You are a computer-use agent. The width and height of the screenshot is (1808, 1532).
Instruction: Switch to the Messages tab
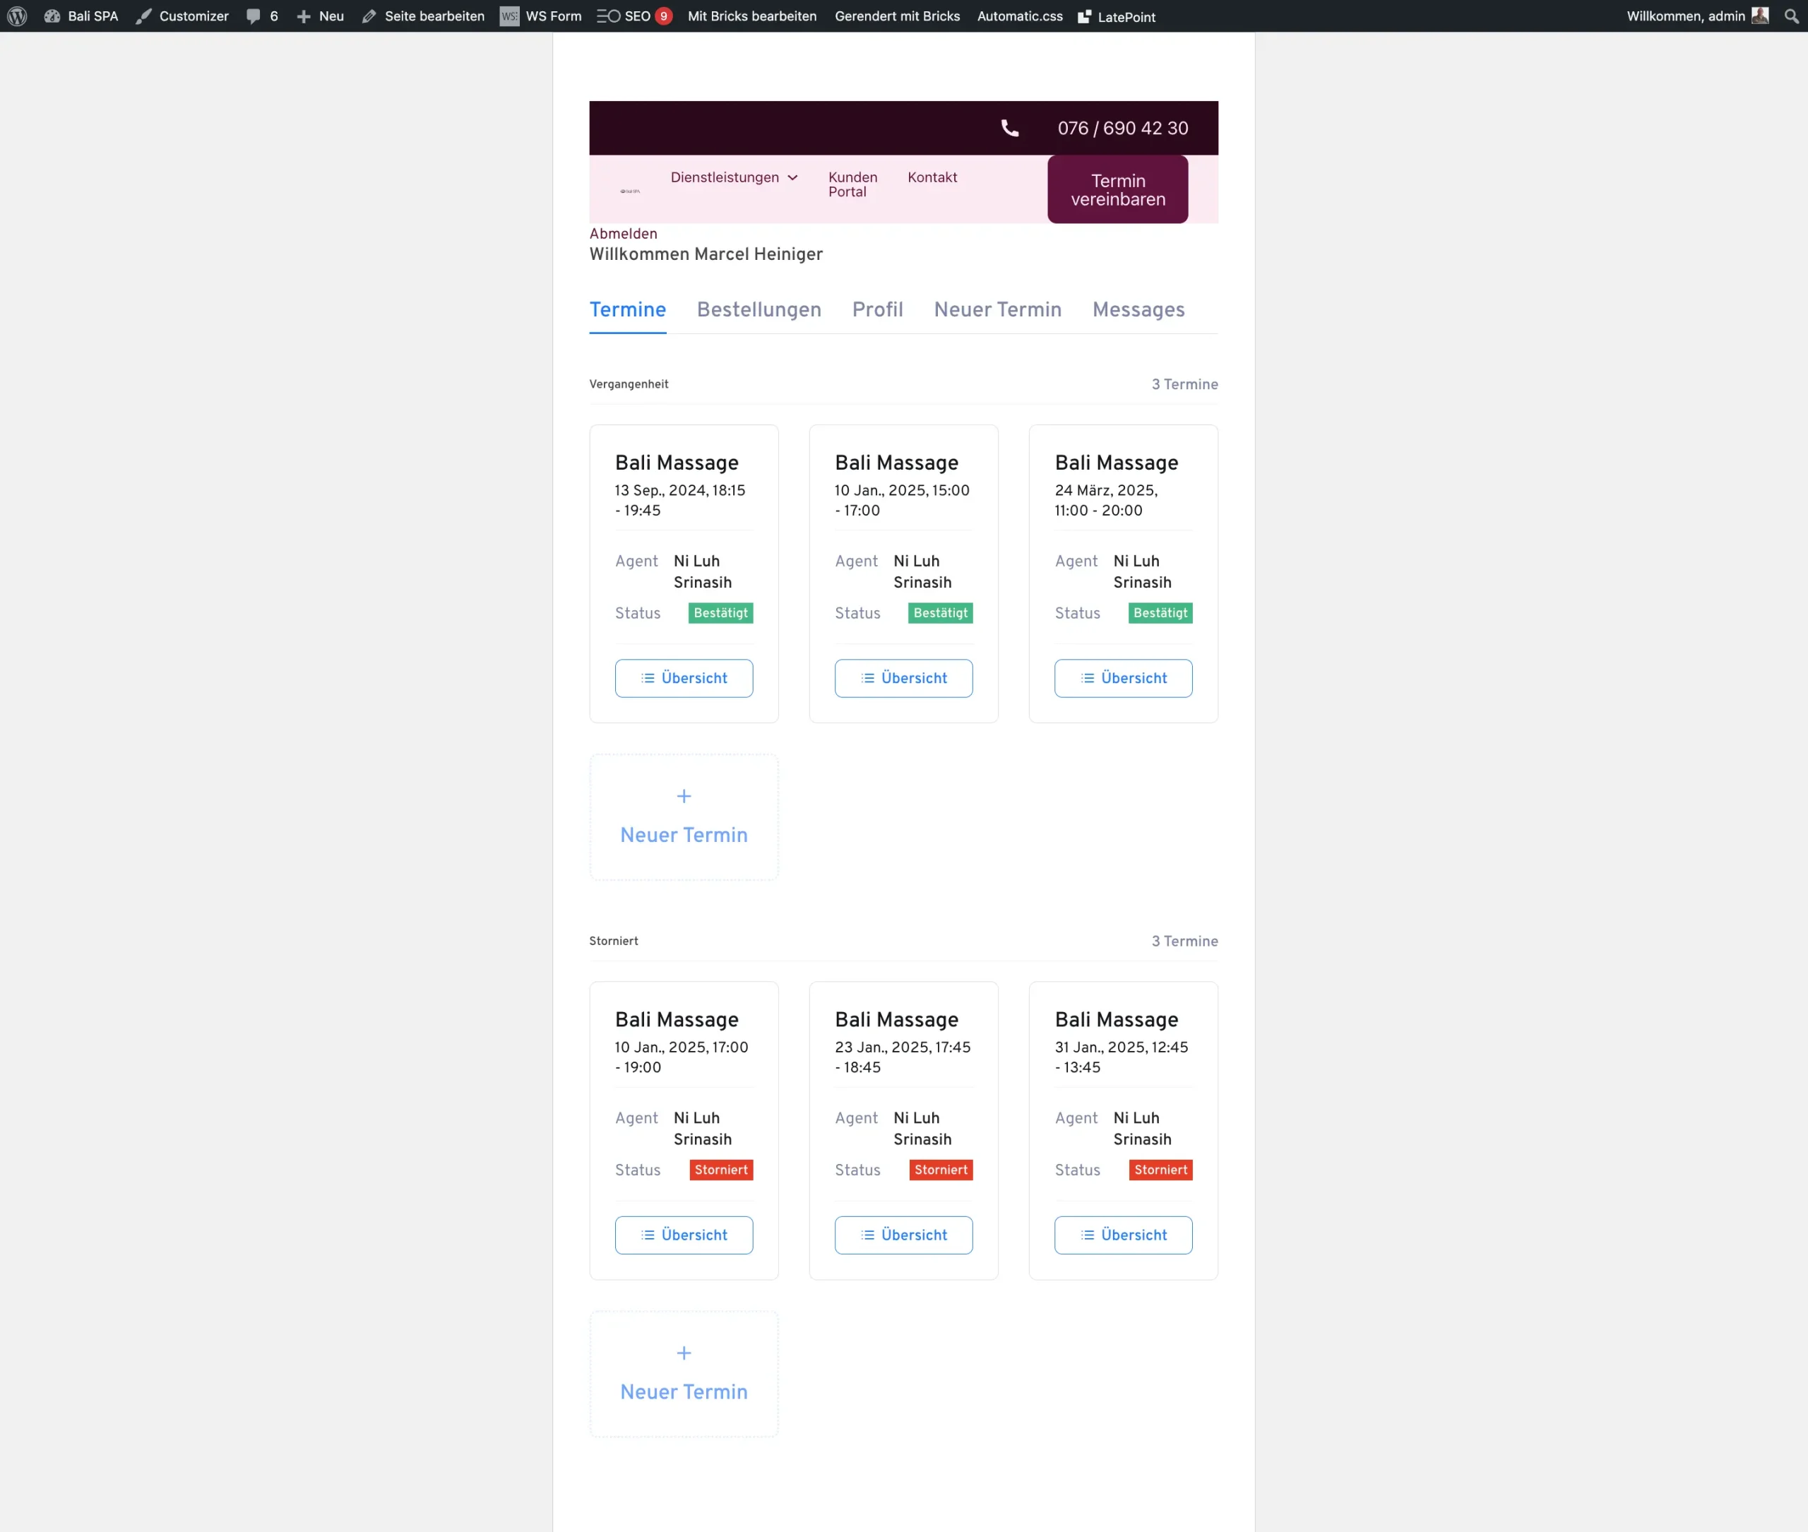(x=1138, y=310)
